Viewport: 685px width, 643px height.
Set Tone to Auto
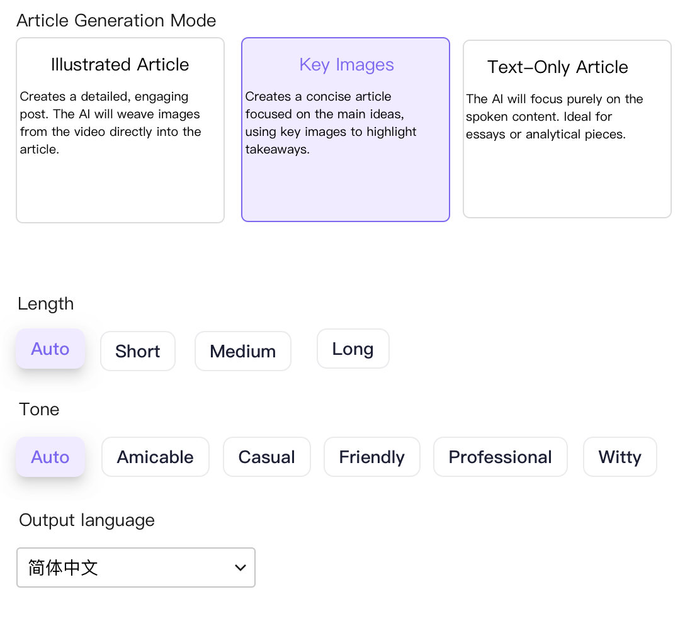pos(50,457)
